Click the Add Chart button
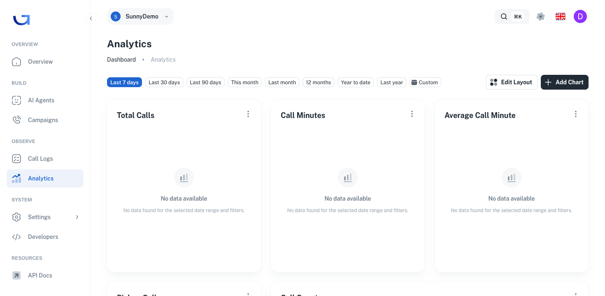This screenshot has height=296, width=605. click(565, 82)
